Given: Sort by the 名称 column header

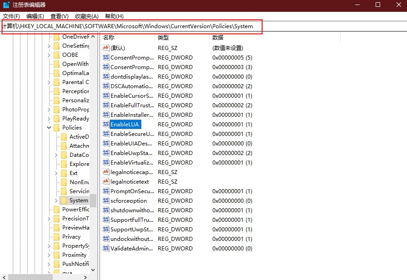Looking at the screenshot, I should 128,38.
